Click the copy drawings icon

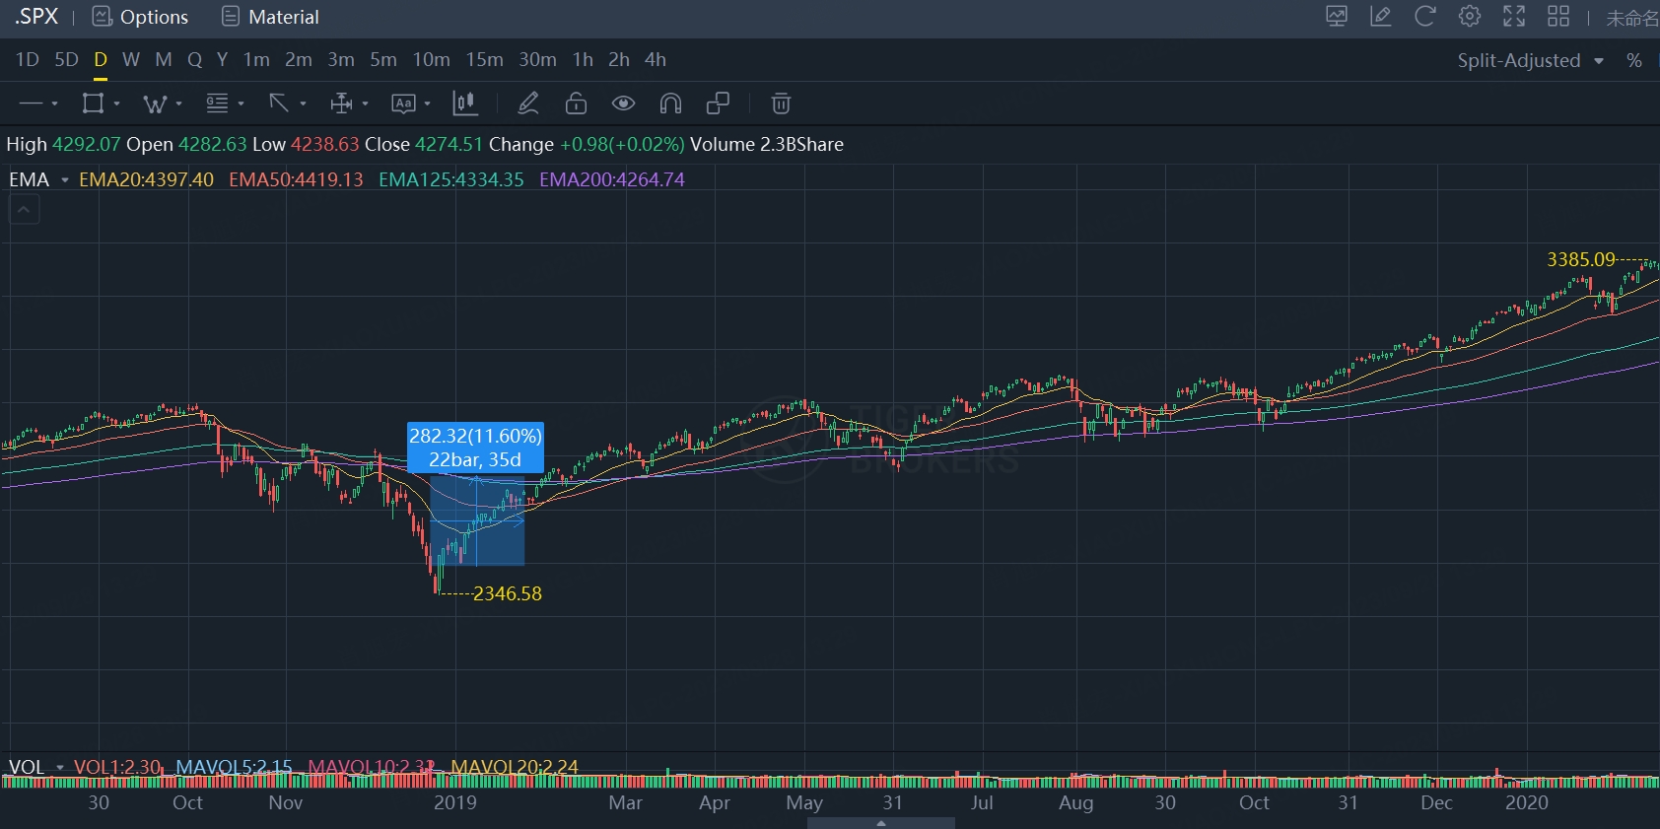(x=719, y=104)
